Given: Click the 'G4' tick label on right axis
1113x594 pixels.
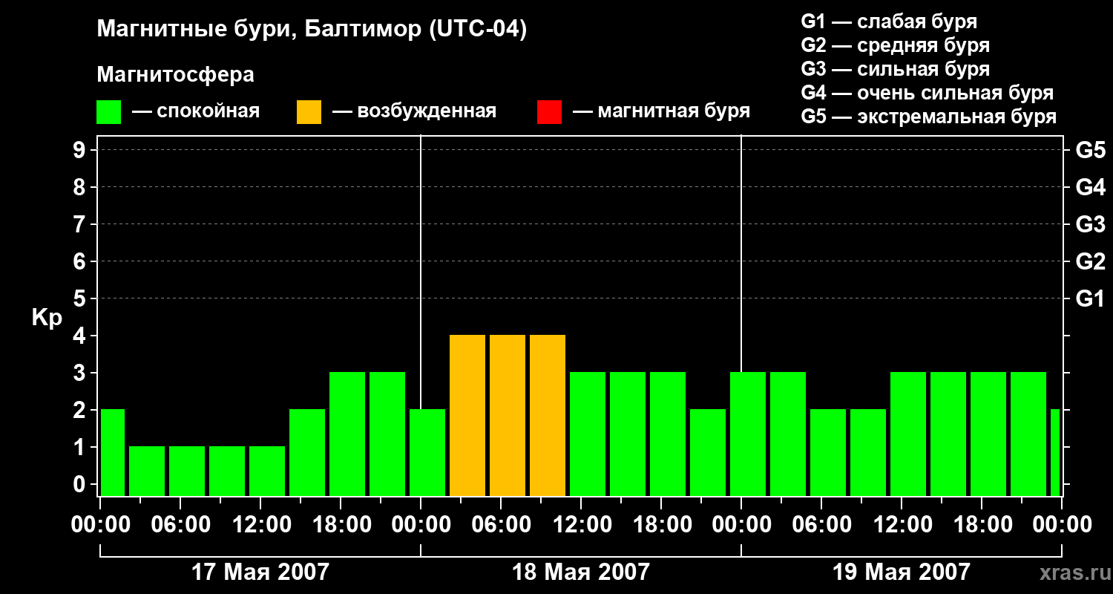Looking at the screenshot, I should [x=1091, y=187].
